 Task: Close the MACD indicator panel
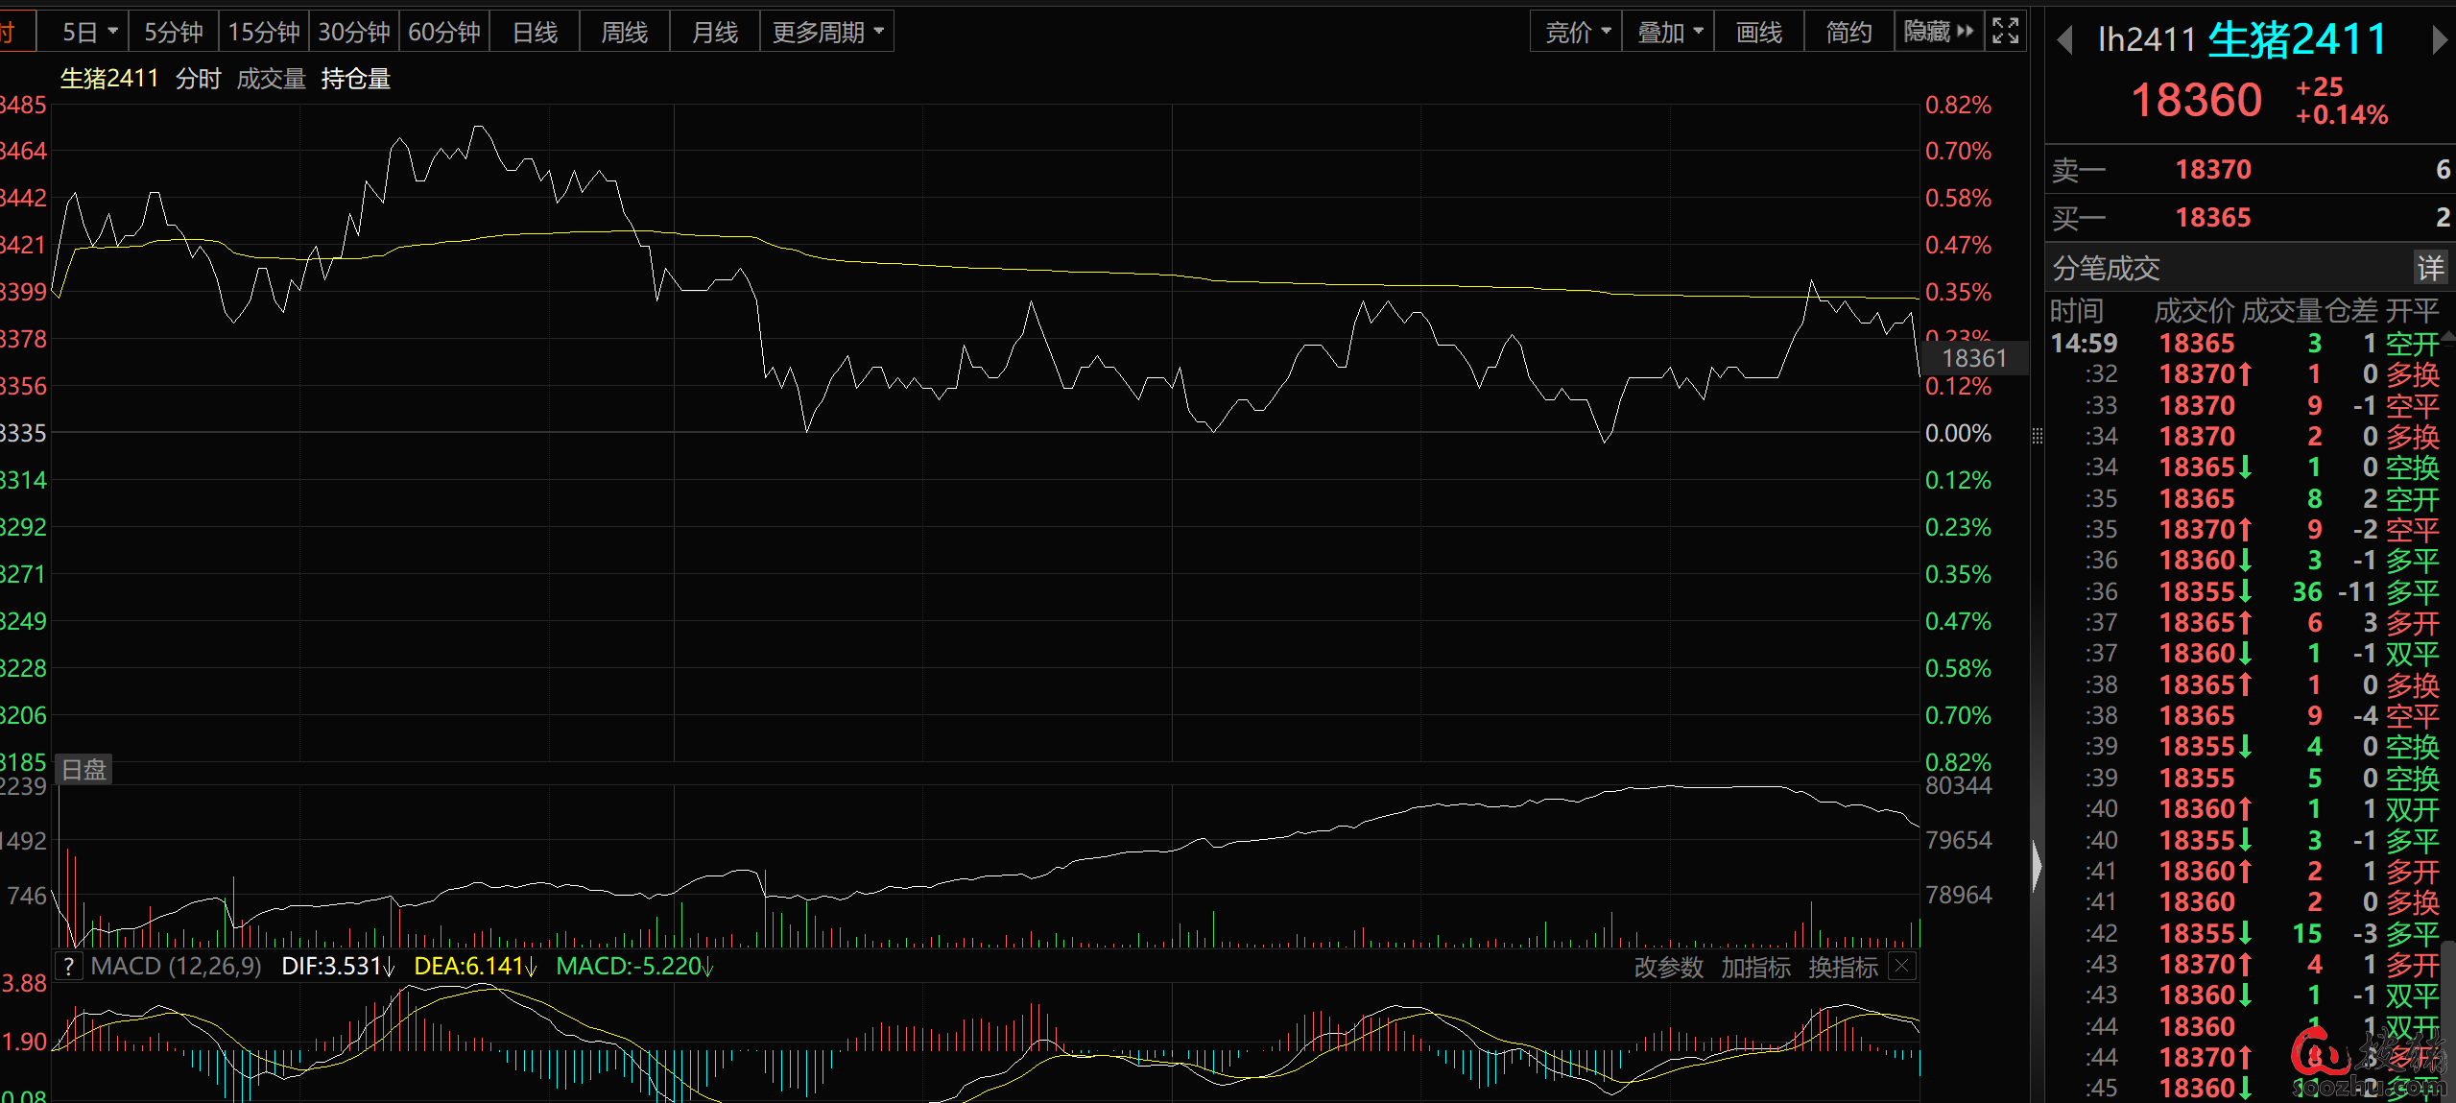click(1902, 966)
